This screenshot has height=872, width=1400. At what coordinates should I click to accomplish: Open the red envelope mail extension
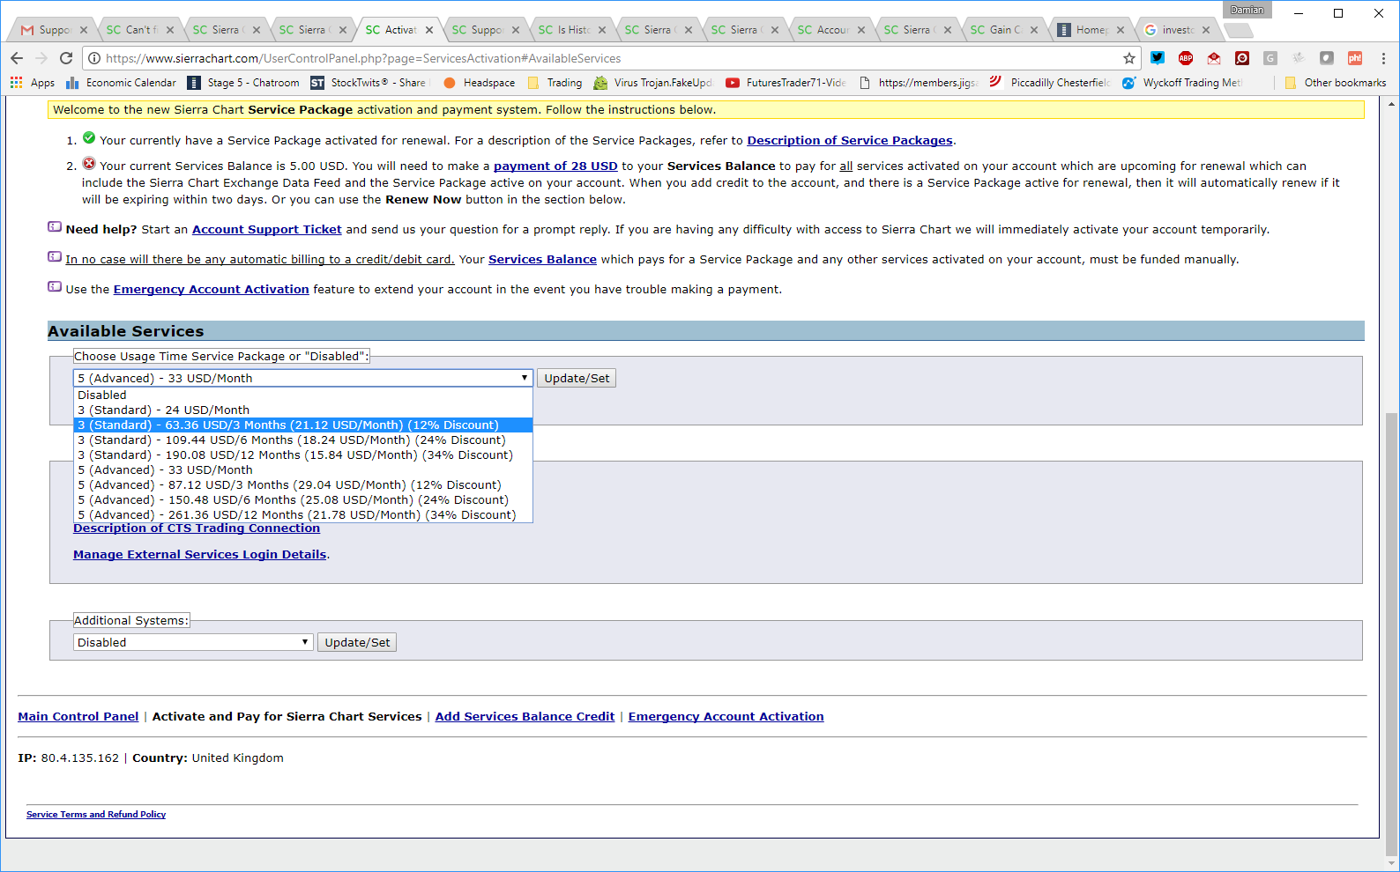(1214, 58)
